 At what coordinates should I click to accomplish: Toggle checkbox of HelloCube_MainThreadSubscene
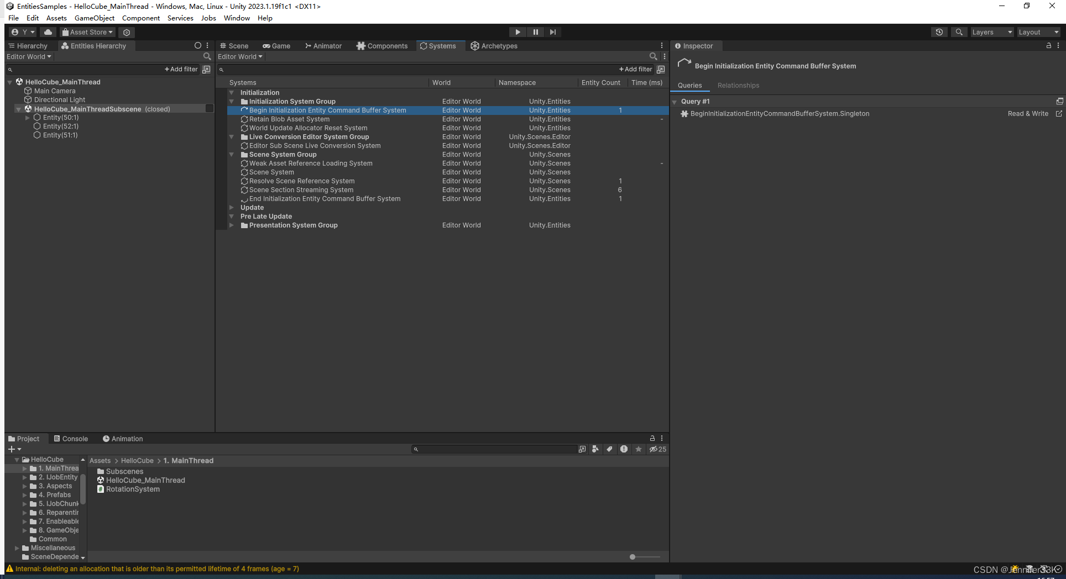pos(210,108)
